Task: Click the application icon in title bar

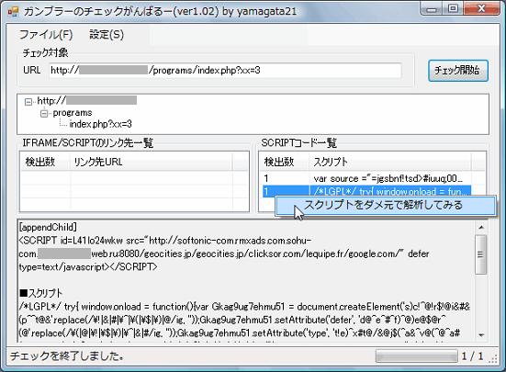Action: (x=13, y=11)
